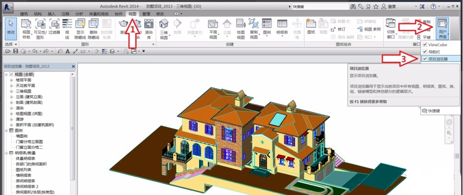Screen dimensions: 463x195
Task: Select 体量明细表 in the project browser
Action: 25,158
